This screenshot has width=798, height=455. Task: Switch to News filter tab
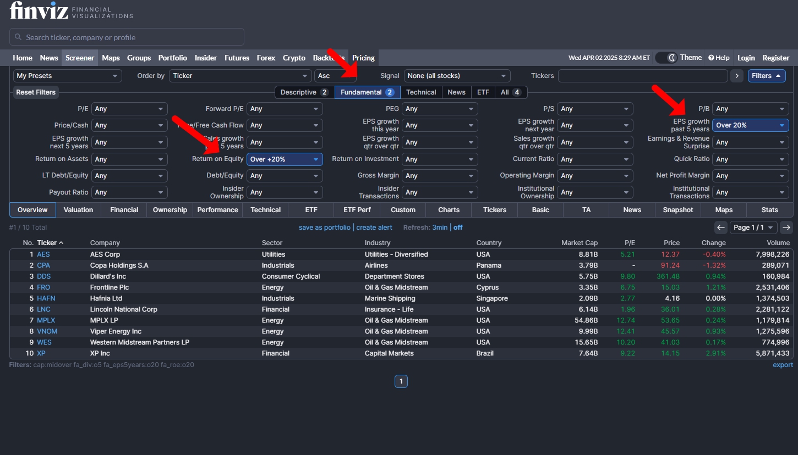click(x=456, y=92)
